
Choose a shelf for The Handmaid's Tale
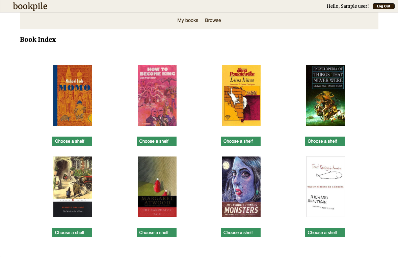click(x=156, y=232)
